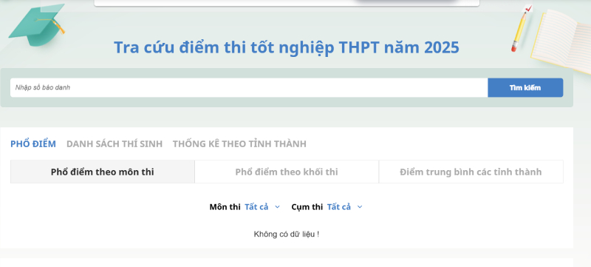The width and height of the screenshot is (591, 267).
Task: Click the Cụm thi label
Action: [x=307, y=206]
